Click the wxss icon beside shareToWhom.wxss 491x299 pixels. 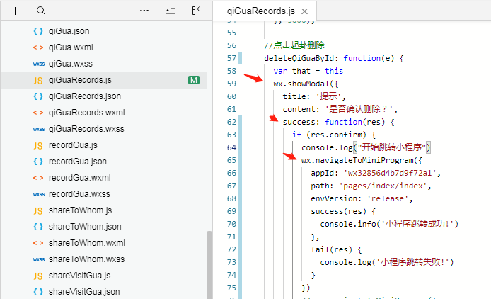point(38,259)
